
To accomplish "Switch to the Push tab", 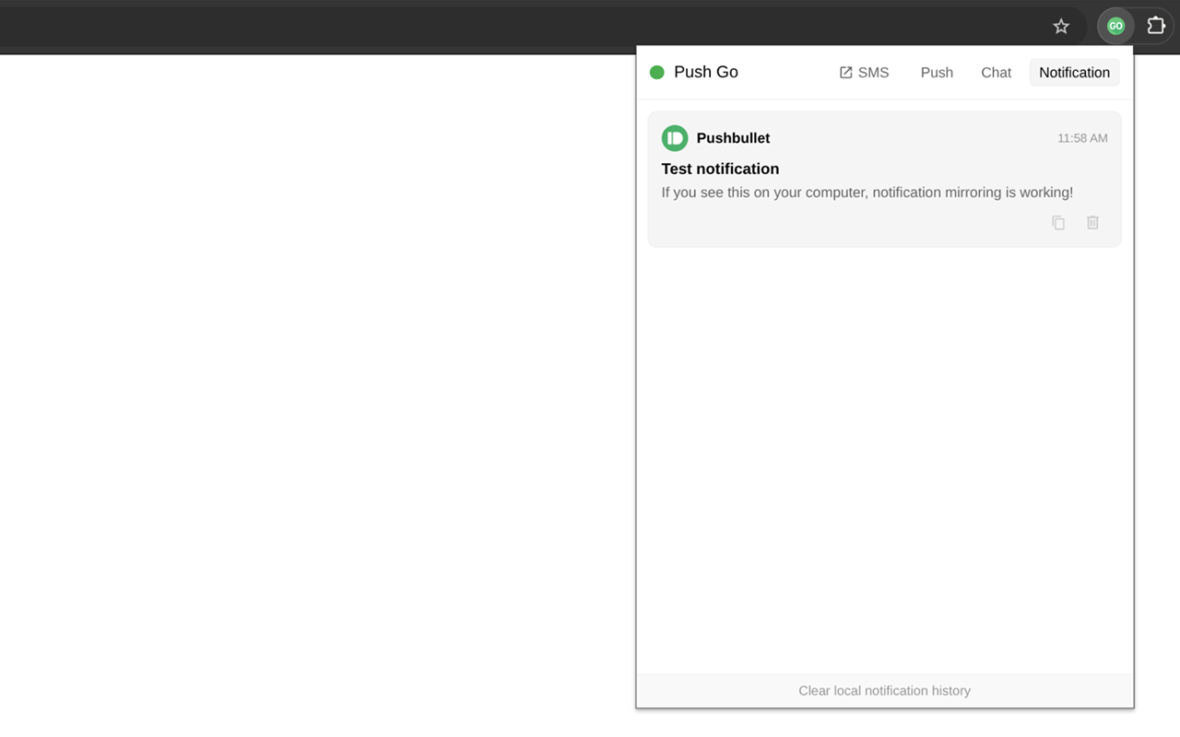I will [937, 73].
